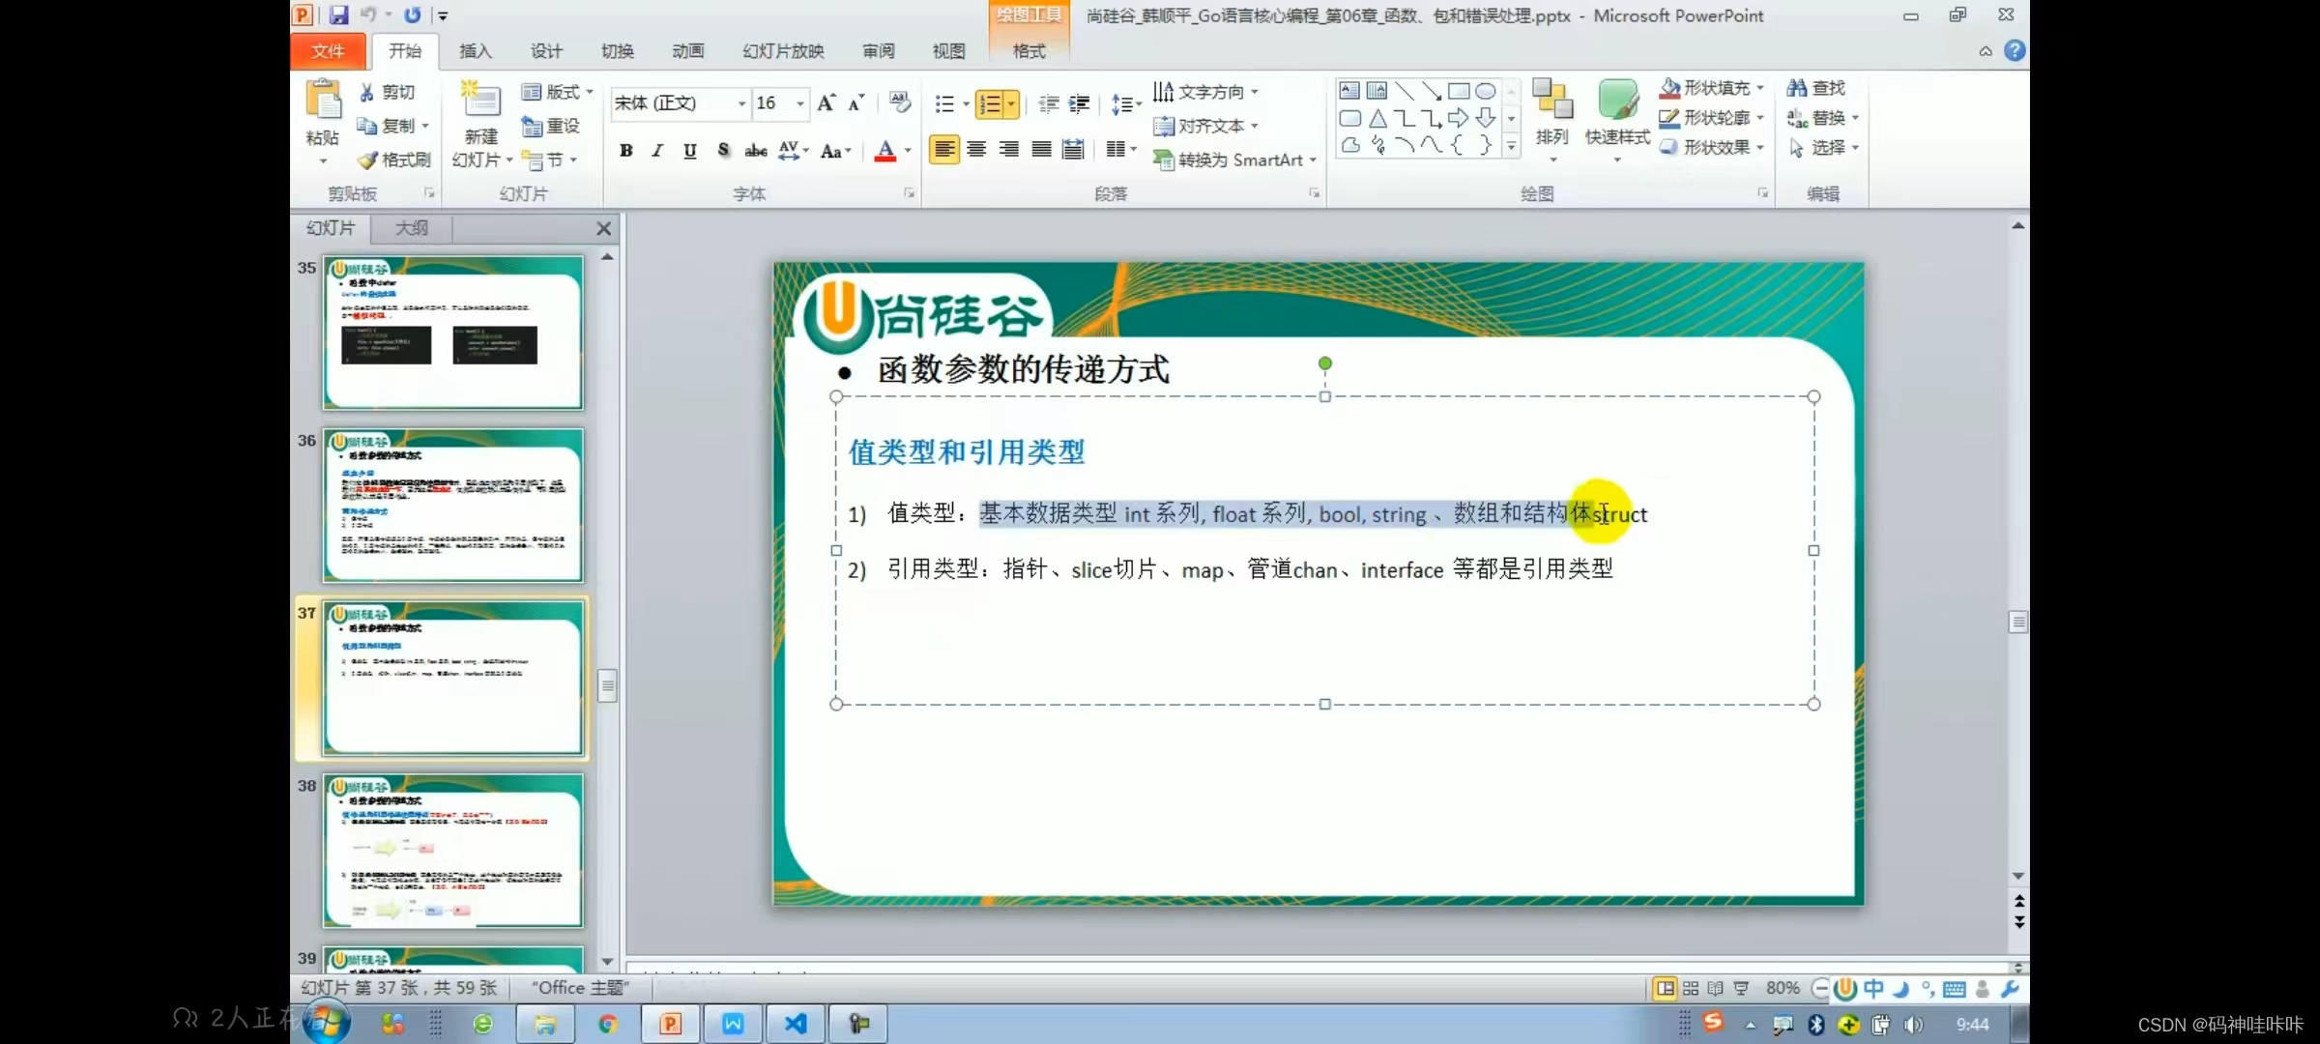The image size is (2320, 1044).
Task: Click the Format Painter (格式刷) icon
Action: (x=367, y=159)
